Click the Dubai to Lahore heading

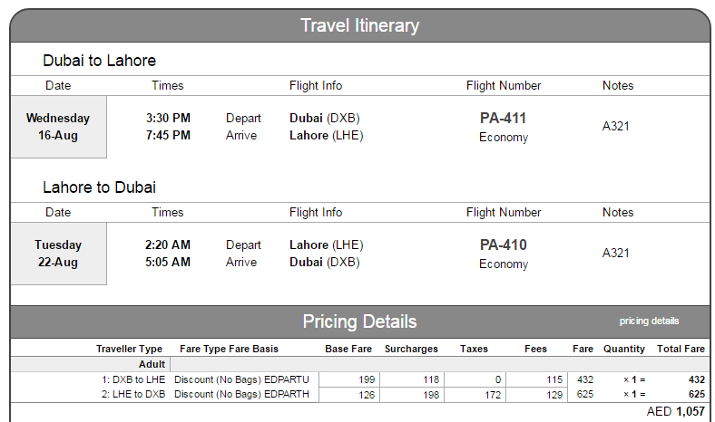[100, 61]
